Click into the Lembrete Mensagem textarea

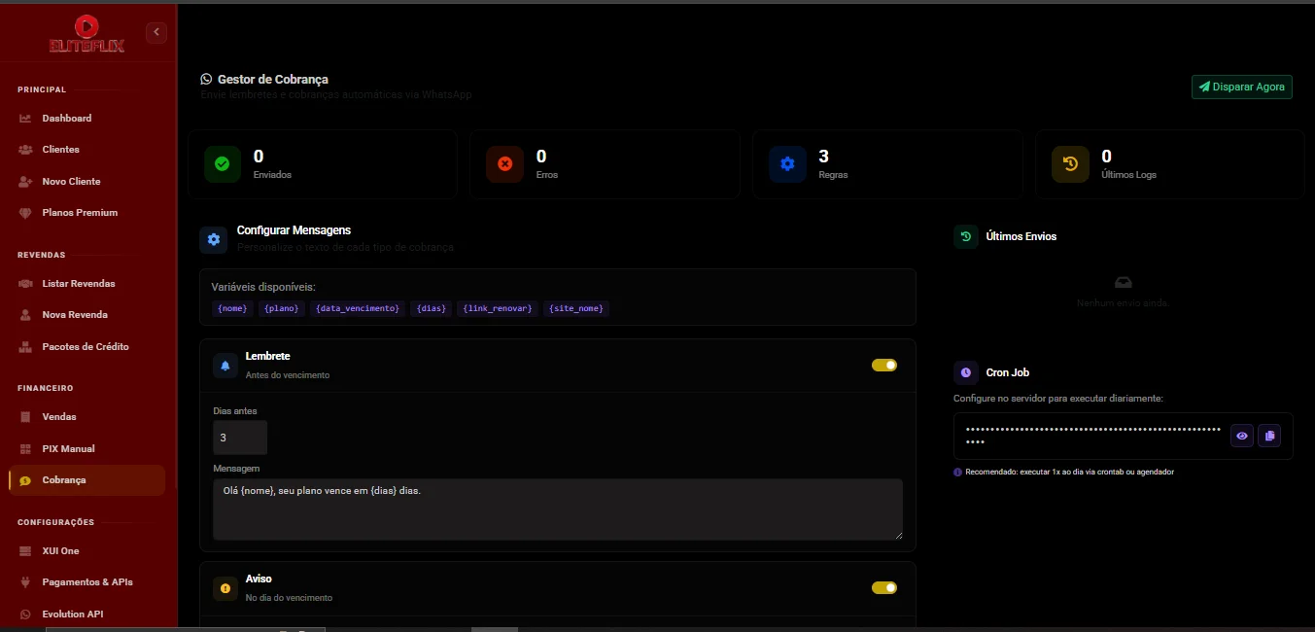[558, 509]
